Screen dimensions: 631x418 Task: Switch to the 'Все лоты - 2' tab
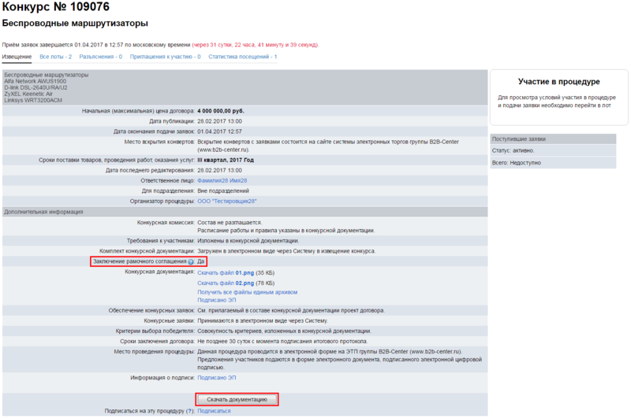pyautogui.click(x=56, y=57)
